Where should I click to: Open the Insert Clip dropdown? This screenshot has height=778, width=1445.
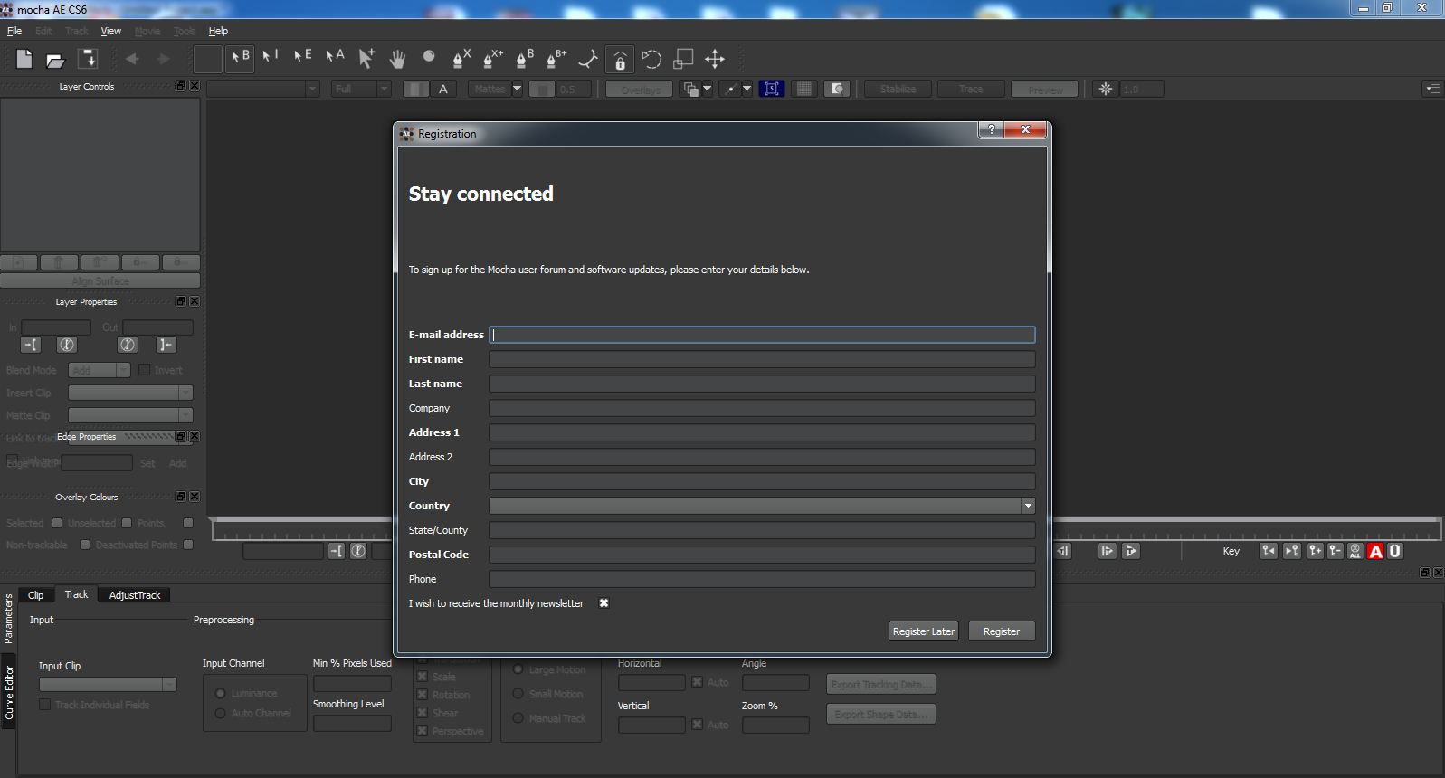tap(130, 393)
